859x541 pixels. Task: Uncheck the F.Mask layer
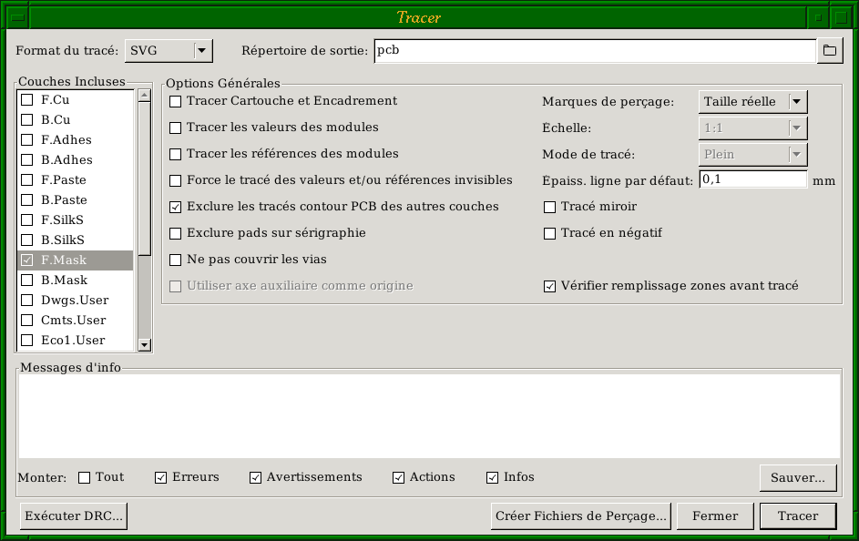click(27, 260)
